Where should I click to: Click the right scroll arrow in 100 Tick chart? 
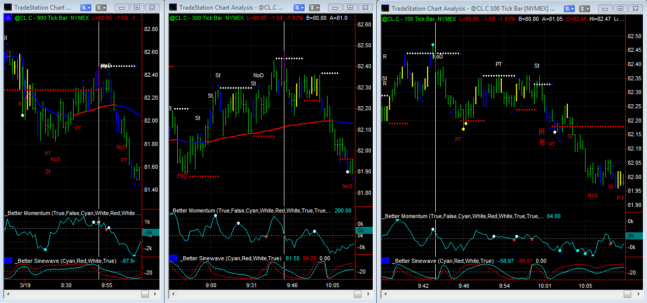(639, 293)
